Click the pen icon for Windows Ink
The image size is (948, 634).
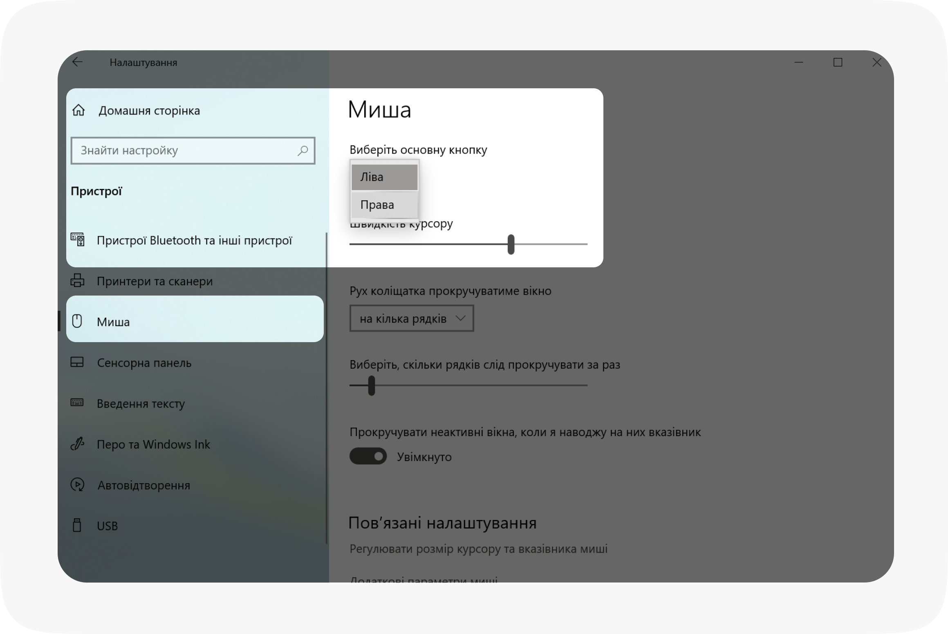[77, 444]
